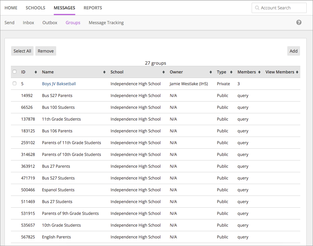The width and height of the screenshot is (313, 246).
Task: Click the Remove button
Action: 46,51
